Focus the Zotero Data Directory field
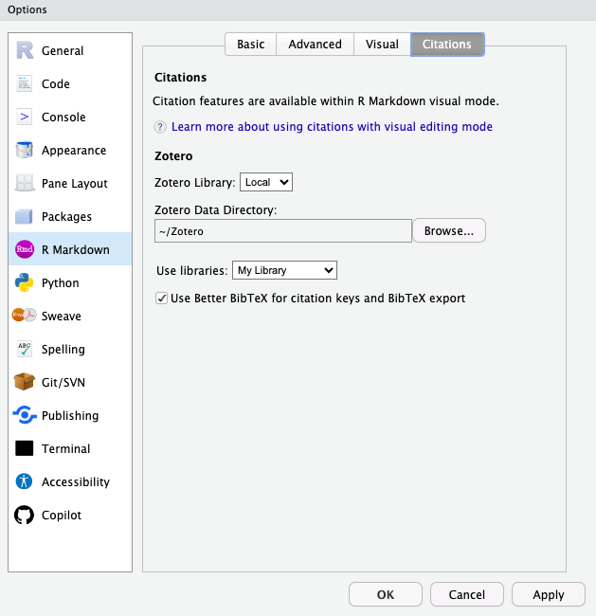This screenshot has height=616, width=596. (283, 231)
